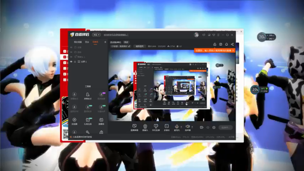Click the download tool with purple badge
The image size is (304, 171).
click(x=101, y=96)
